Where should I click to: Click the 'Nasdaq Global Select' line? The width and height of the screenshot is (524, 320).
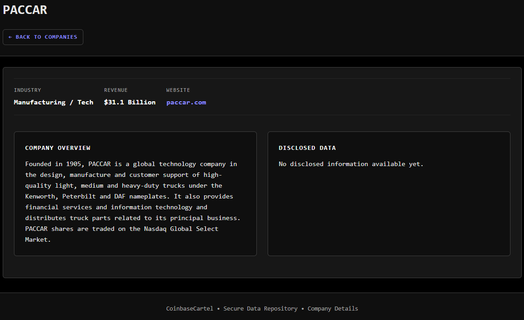click(122, 229)
